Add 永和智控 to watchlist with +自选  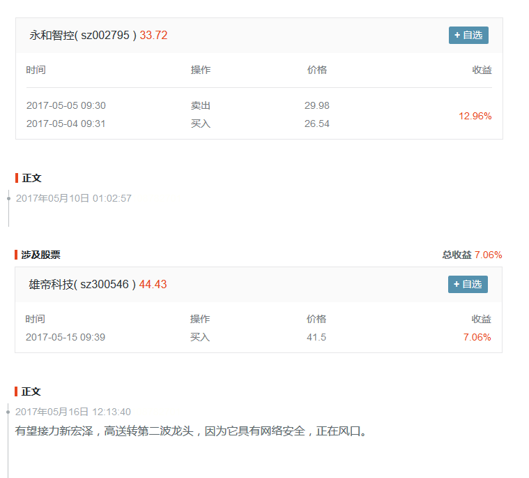click(468, 35)
